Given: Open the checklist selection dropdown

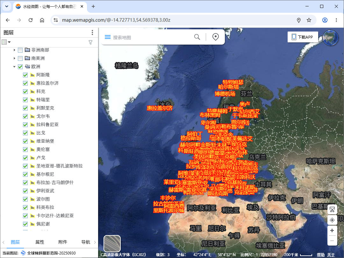Looking at the screenshot, I should click(6, 42).
